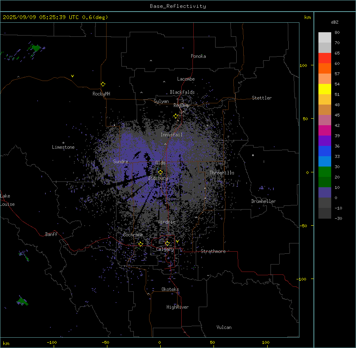Click the RockyMH label
This screenshot has height=348, width=356.
(x=101, y=94)
